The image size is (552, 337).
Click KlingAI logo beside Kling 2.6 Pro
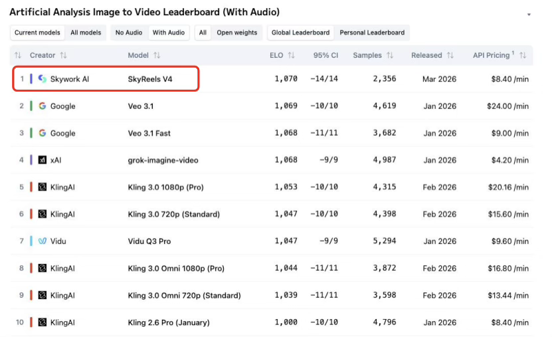(x=43, y=322)
